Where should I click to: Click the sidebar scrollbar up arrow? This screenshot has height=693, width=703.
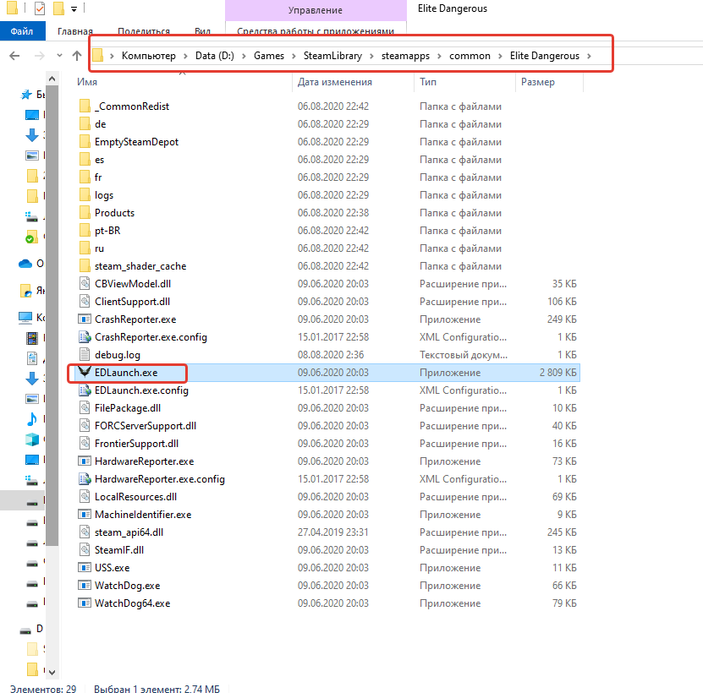(x=52, y=79)
